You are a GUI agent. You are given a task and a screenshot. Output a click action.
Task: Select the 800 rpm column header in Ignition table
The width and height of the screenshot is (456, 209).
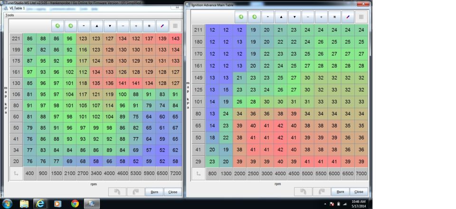tap(212, 173)
